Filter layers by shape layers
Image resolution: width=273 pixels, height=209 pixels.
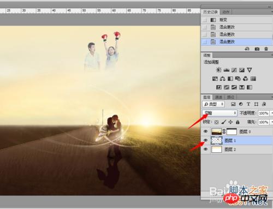[256, 104]
